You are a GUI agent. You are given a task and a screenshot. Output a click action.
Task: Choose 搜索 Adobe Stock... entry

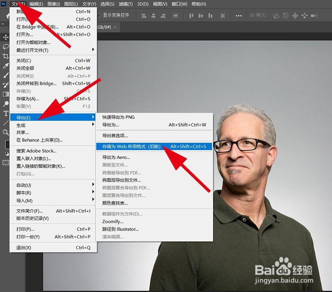(54, 151)
